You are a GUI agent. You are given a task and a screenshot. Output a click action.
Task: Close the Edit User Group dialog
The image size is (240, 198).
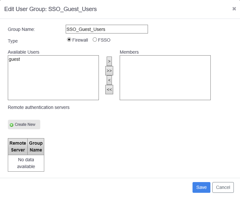click(234, 9)
